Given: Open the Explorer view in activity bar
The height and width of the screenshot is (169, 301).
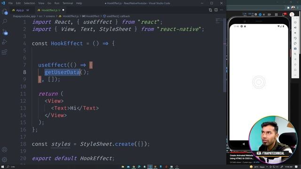Looking at the screenshot, I should coord(5,12).
